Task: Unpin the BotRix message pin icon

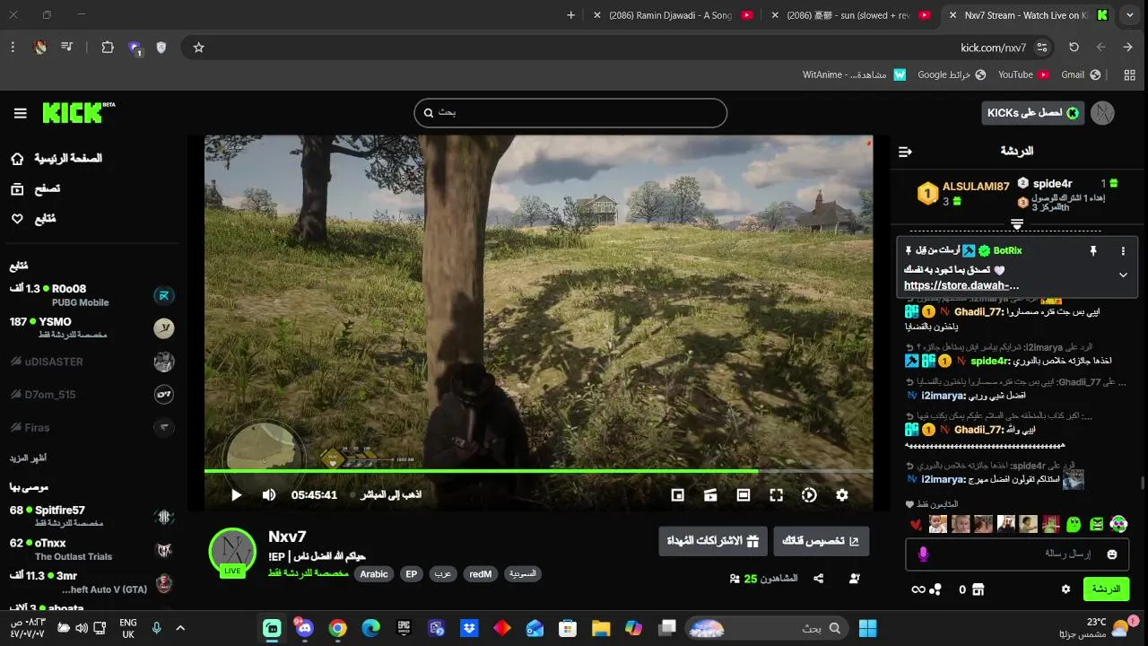Action: [1092, 251]
